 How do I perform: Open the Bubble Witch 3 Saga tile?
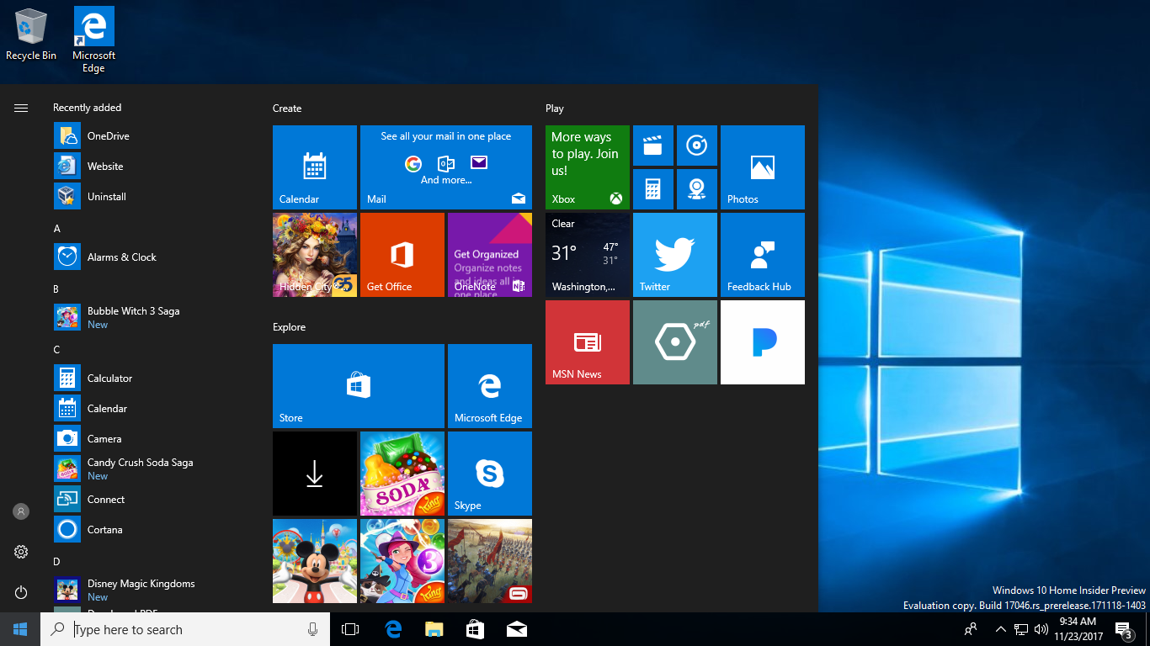(x=402, y=561)
